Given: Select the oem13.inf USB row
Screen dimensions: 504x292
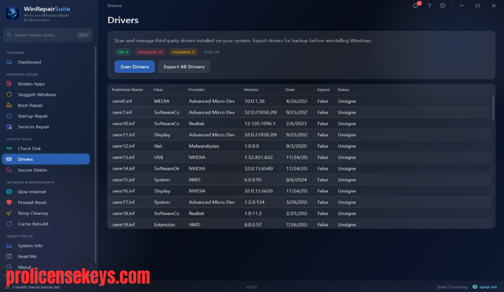Looking at the screenshot, I should tap(299, 157).
